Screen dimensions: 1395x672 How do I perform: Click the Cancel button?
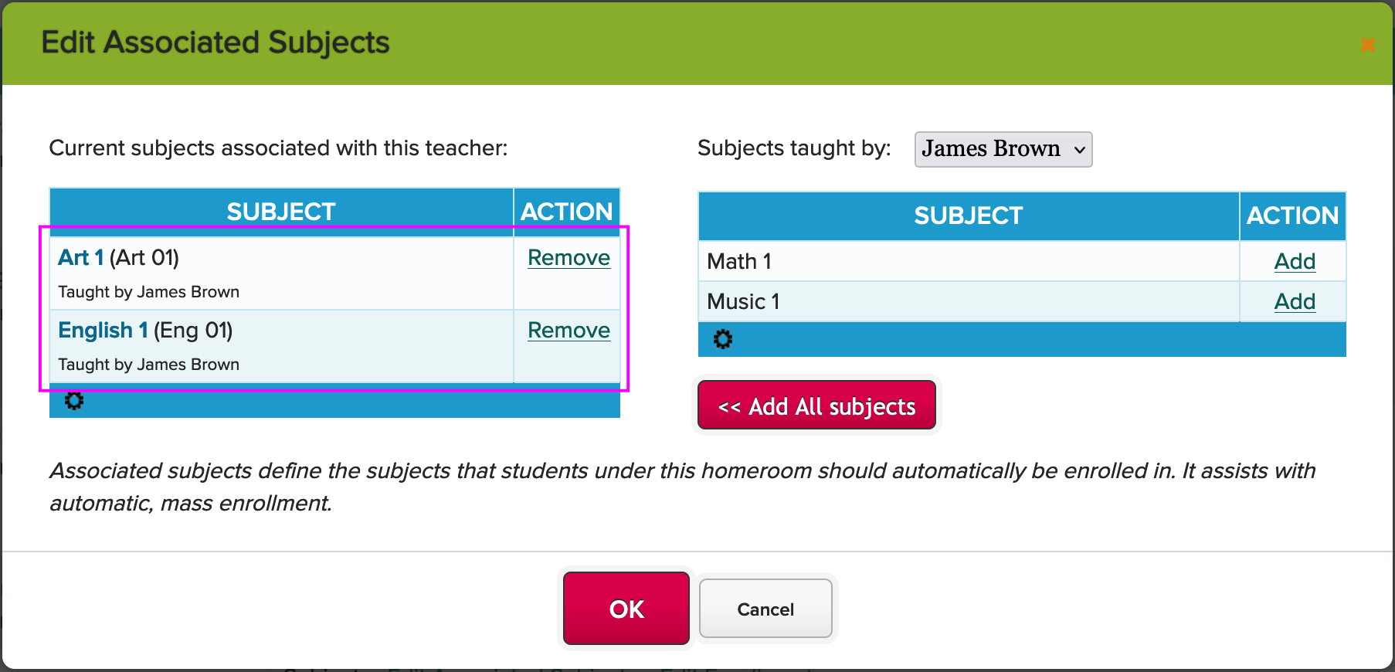coord(765,609)
